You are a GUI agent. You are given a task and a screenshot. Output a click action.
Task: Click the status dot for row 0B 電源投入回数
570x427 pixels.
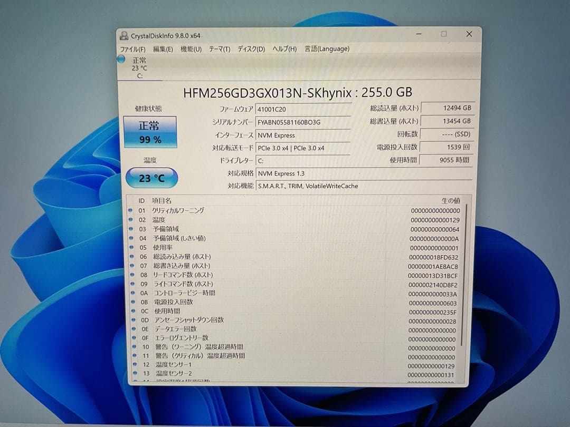[x=134, y=302]
